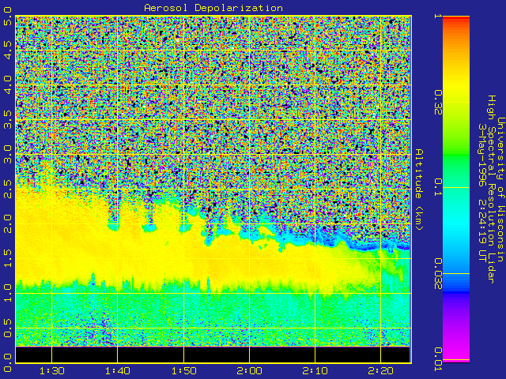Click the 2:20 time axis label
The width and height of the screenshot is (506, 379).
tap(381, 370)
